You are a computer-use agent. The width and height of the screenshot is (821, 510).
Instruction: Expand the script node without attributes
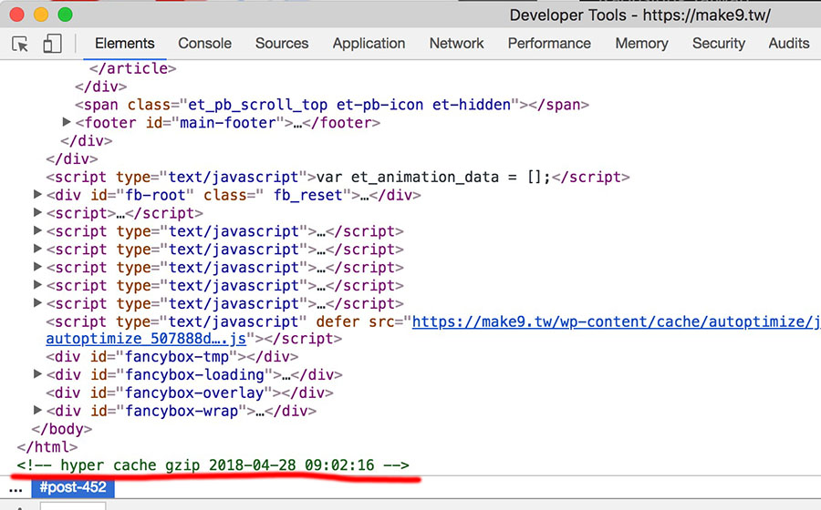(37, 212)
